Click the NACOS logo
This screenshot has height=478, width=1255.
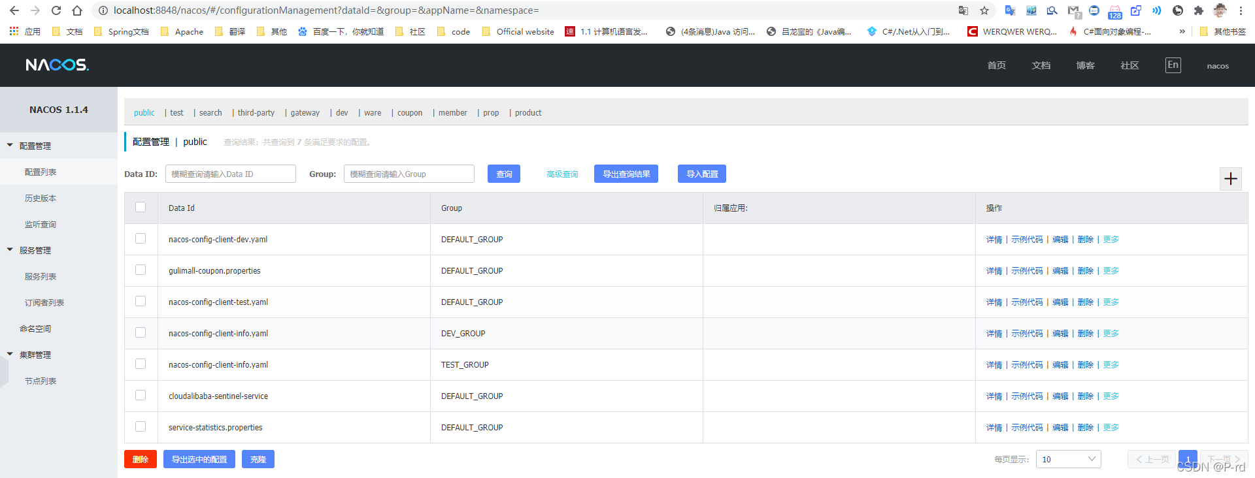tap(58, 65)
